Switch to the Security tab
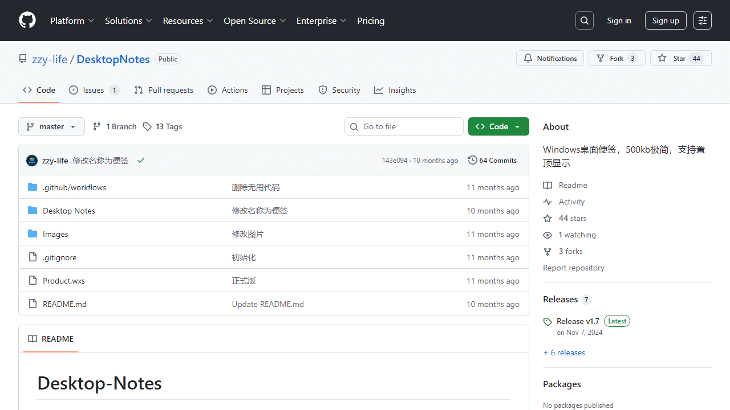The image size is (730, 410). tap(339, 90)
